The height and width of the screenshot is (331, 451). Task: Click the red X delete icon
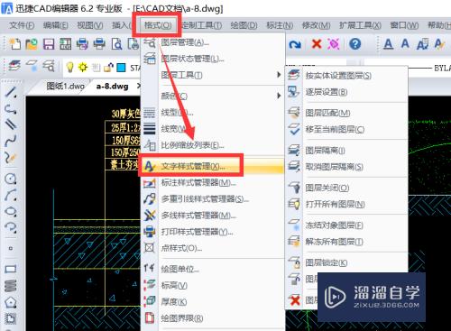(x=317, y=44)
